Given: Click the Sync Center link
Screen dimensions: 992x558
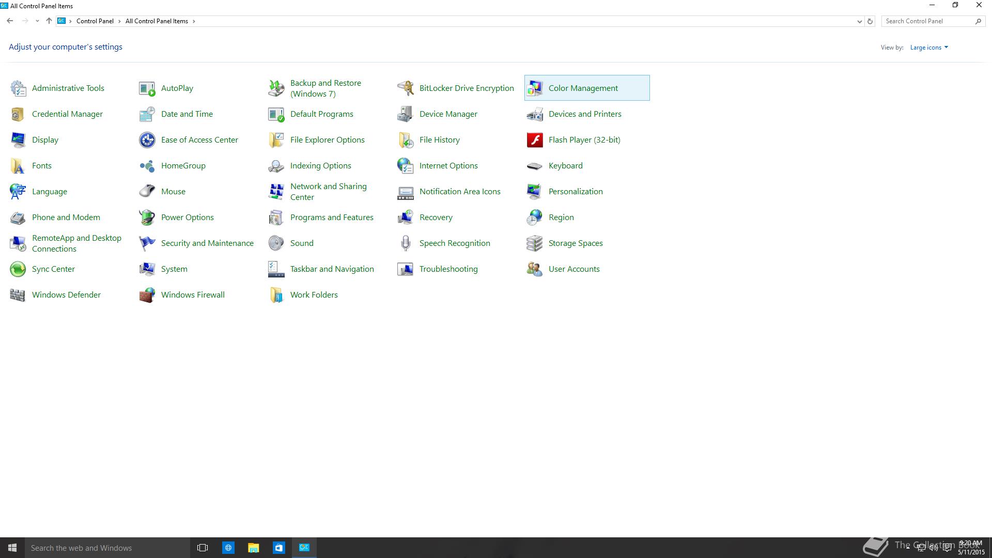Looking at the screenshot, I should pyautogui.click(x=53, y=269).
